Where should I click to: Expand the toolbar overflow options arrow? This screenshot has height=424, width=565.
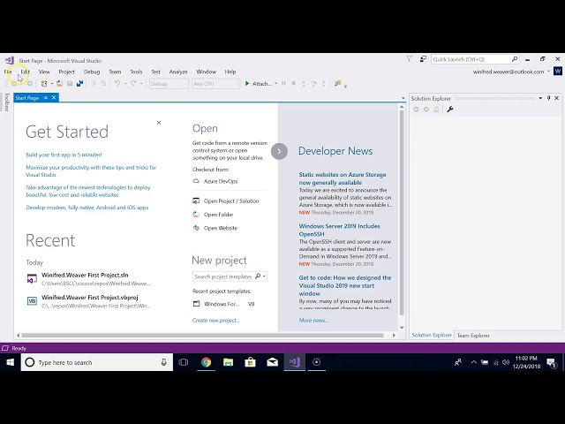tap(345, 86)
